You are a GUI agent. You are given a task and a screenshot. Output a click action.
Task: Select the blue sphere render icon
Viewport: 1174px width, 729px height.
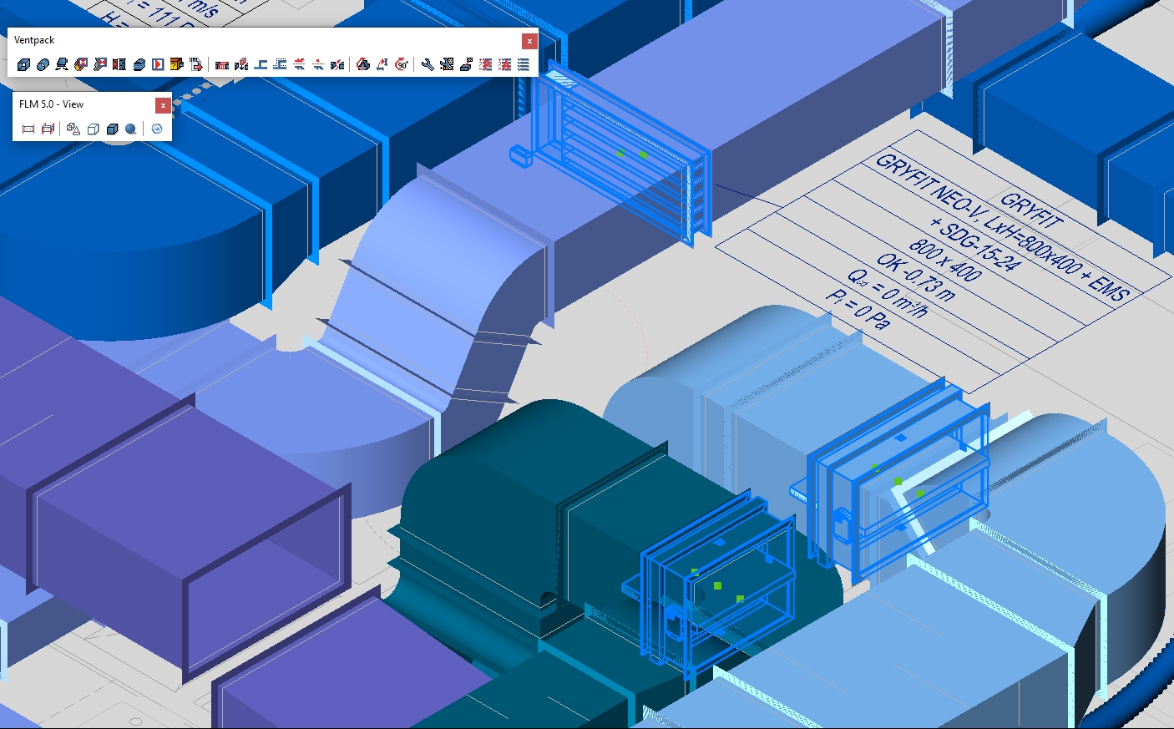pyautogui.click(x=131, y=129)
